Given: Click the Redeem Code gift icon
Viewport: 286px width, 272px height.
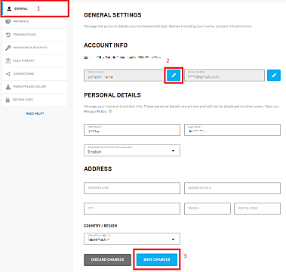Looking at the screenshot, I should [8, 100].
